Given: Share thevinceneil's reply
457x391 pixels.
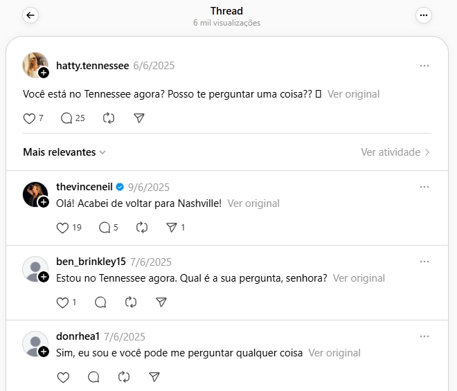Looking at the screenshot, I should [172, 228].
